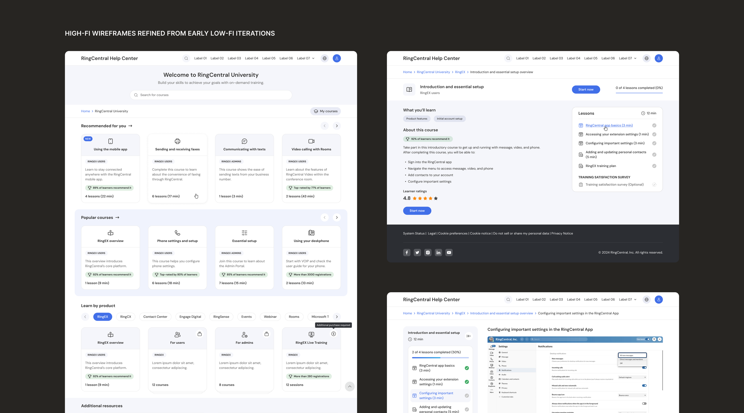
Task: Open RingCentral app basics lesson link
Action: click(609, 125)
